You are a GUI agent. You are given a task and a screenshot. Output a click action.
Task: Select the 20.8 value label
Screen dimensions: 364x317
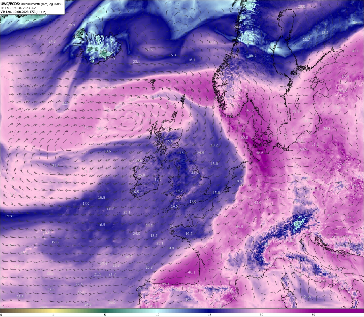149,268
